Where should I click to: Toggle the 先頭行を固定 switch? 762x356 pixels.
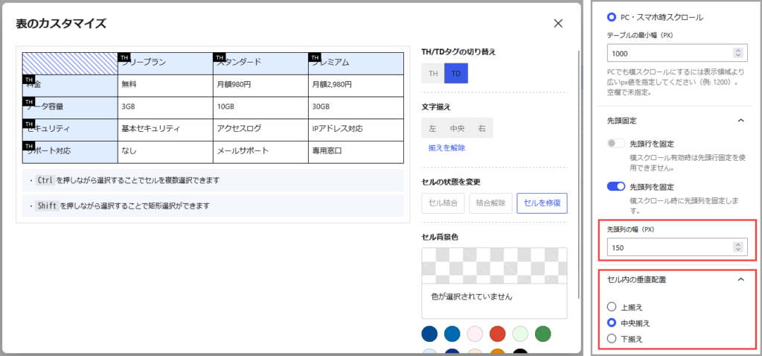[x=615, y=144]
